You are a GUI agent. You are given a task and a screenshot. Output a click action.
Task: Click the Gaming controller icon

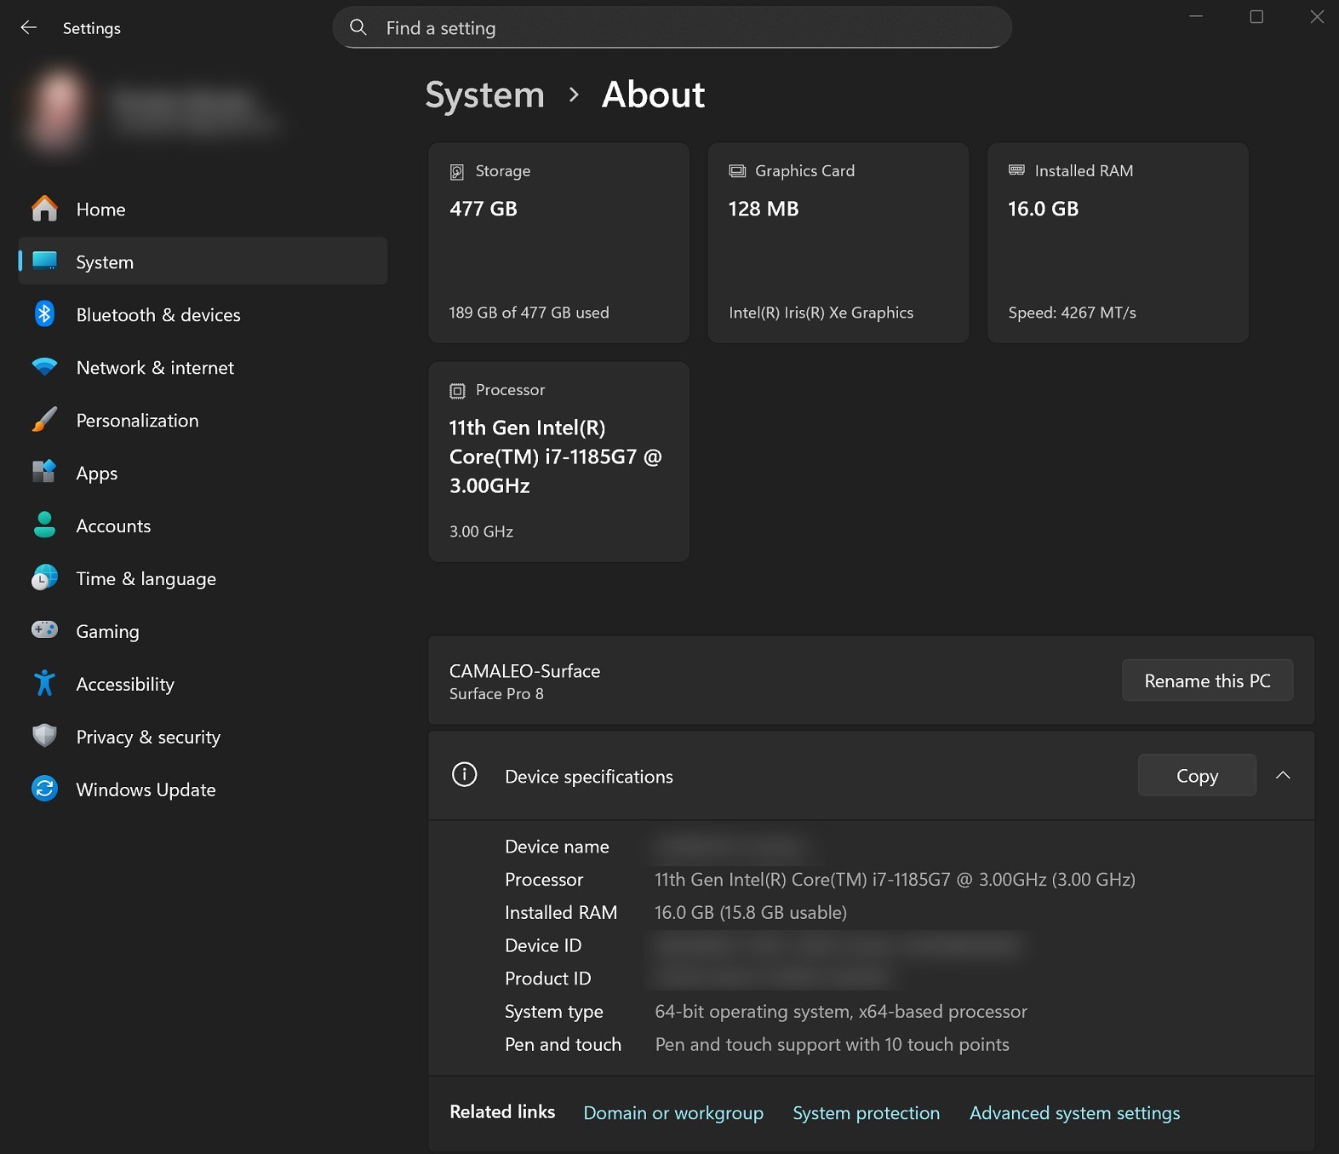[44, 630]
